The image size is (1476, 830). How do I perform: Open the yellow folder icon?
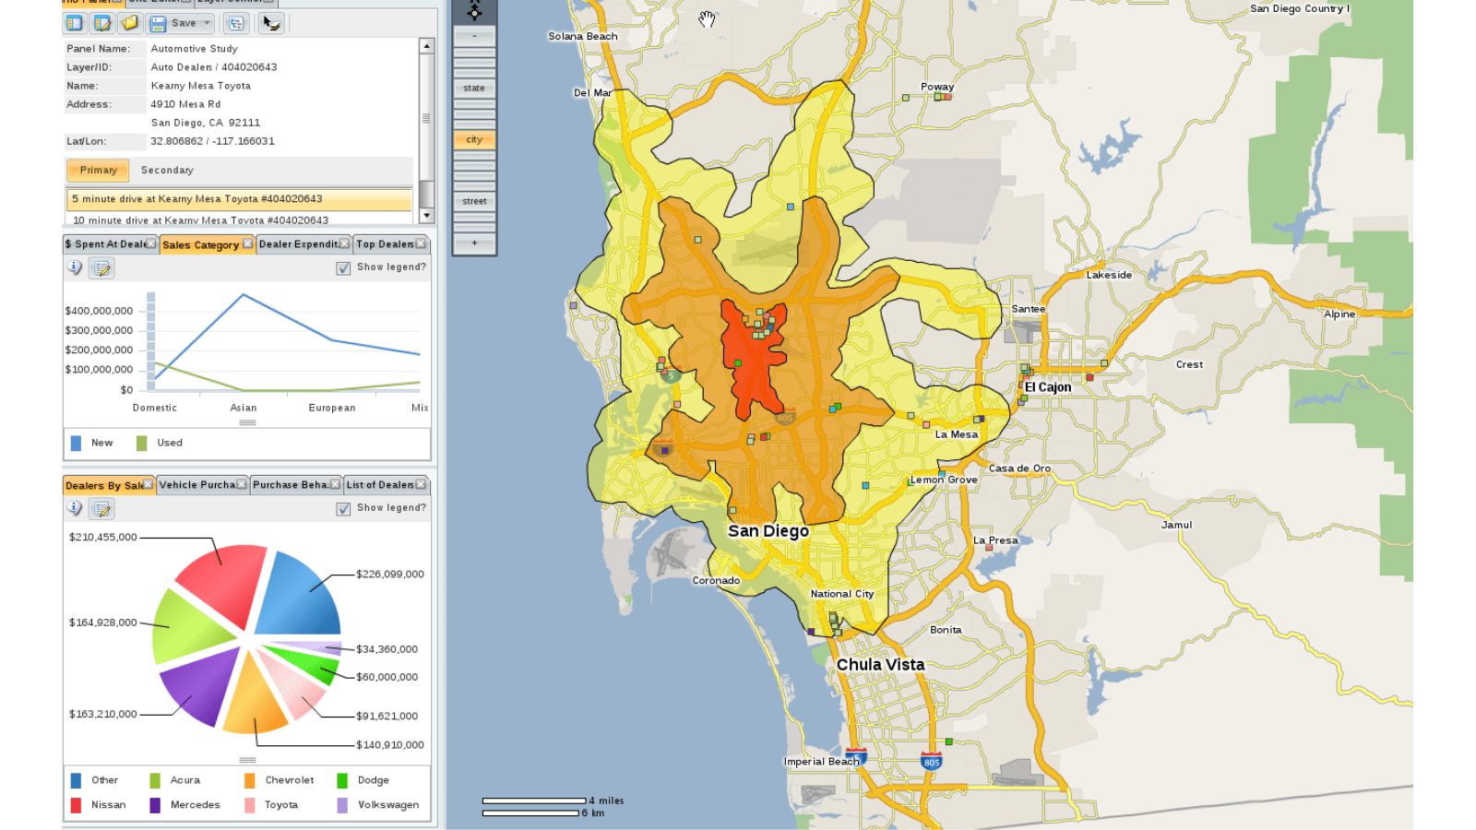click(x=129, y=23)
